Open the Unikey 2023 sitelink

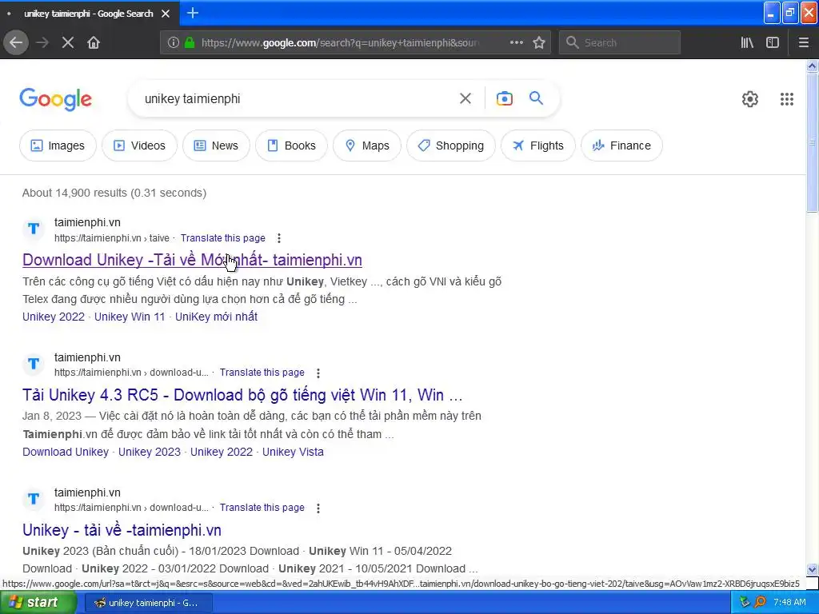(x=150, y=453)
